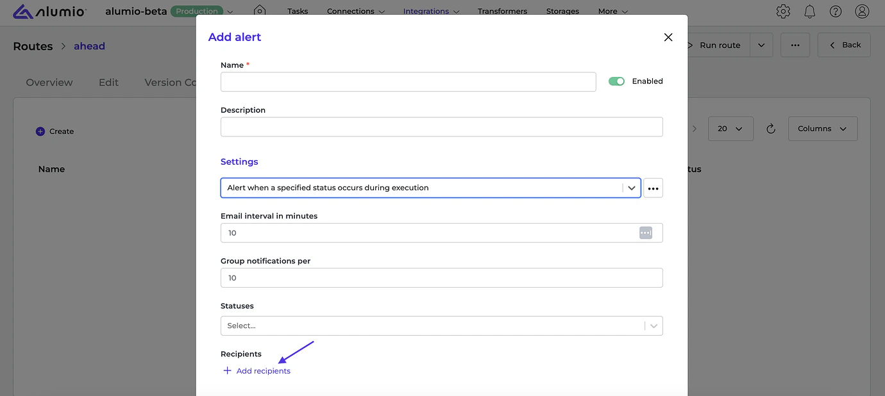This screenshot has width=885, height=396.
Task: Click the next page chevron
Action: tap(695, 129)
